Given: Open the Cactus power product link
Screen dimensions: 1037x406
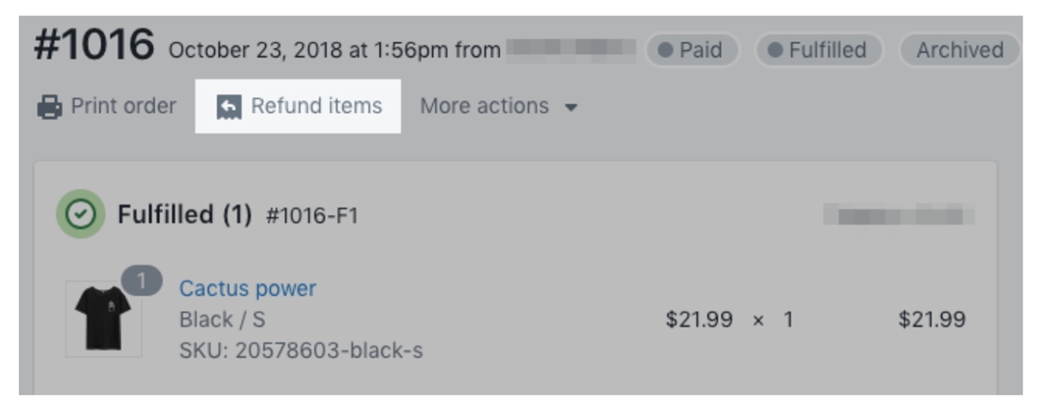Looking at the screenshot, I should 247,288.
